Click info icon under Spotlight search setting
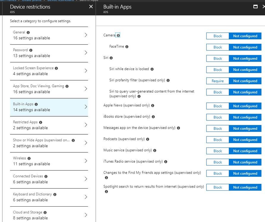 click(106, 192)
